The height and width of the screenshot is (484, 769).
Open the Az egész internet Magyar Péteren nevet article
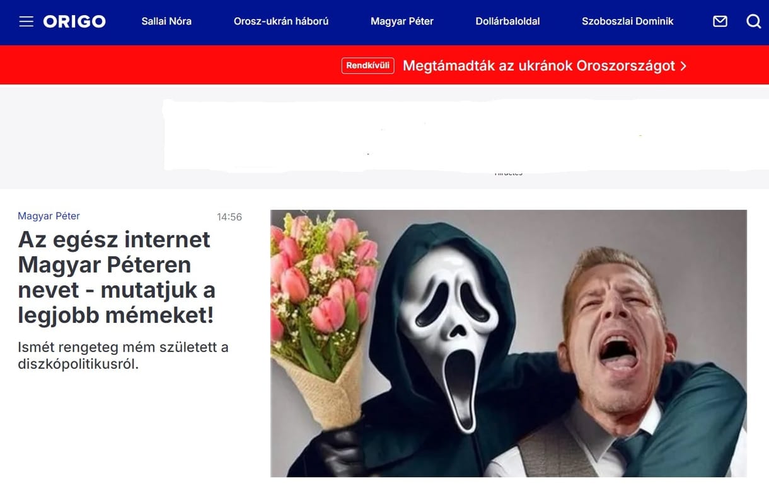click(x=117, y=277)
